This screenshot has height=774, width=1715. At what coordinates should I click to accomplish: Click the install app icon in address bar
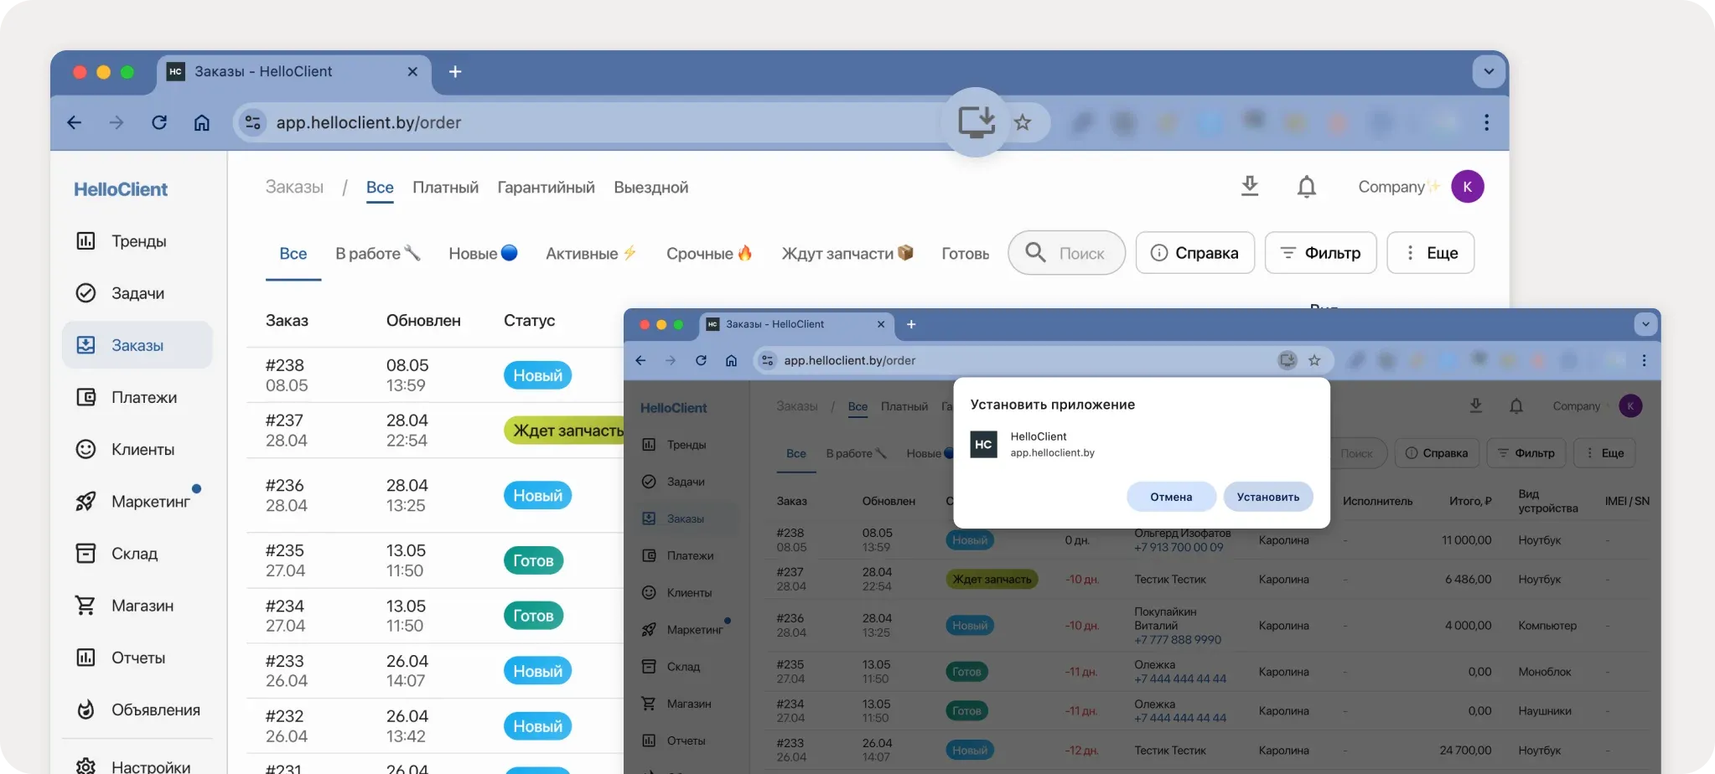[x=976, y=122]
